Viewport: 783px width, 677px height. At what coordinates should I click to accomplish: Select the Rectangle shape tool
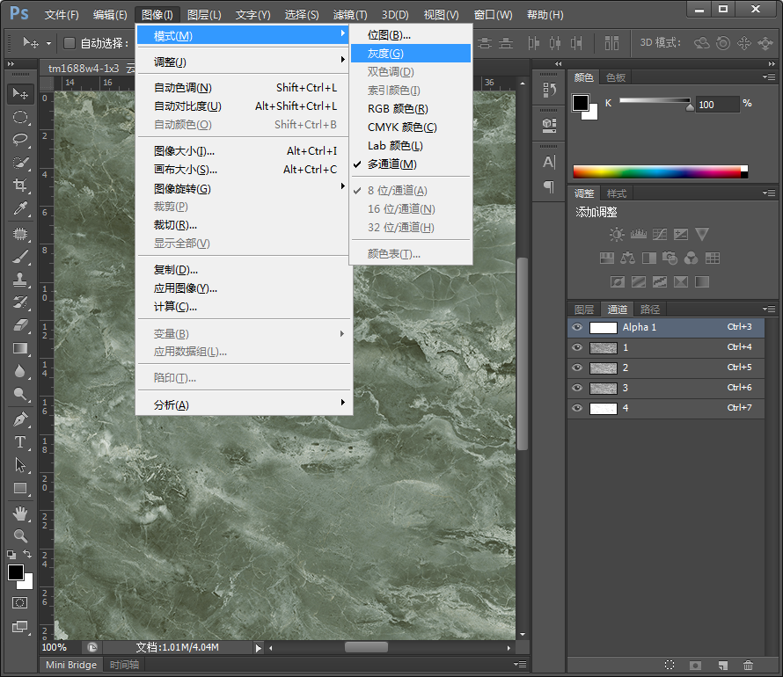click(20, 488)
